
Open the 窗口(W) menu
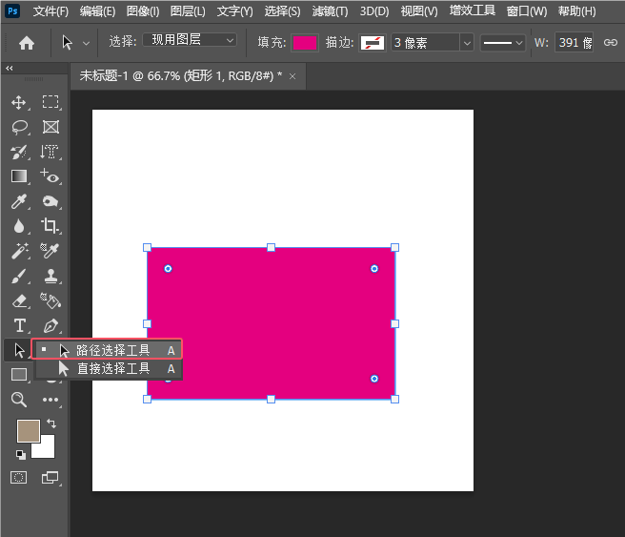point(527,11)
